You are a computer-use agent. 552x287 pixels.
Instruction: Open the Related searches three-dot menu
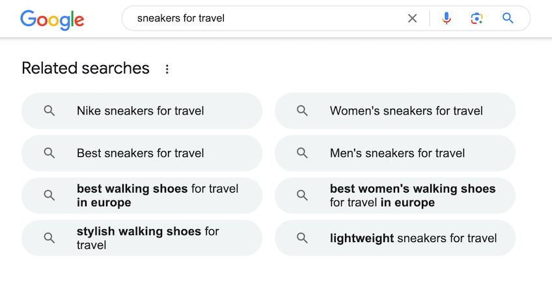pos(167,69)
